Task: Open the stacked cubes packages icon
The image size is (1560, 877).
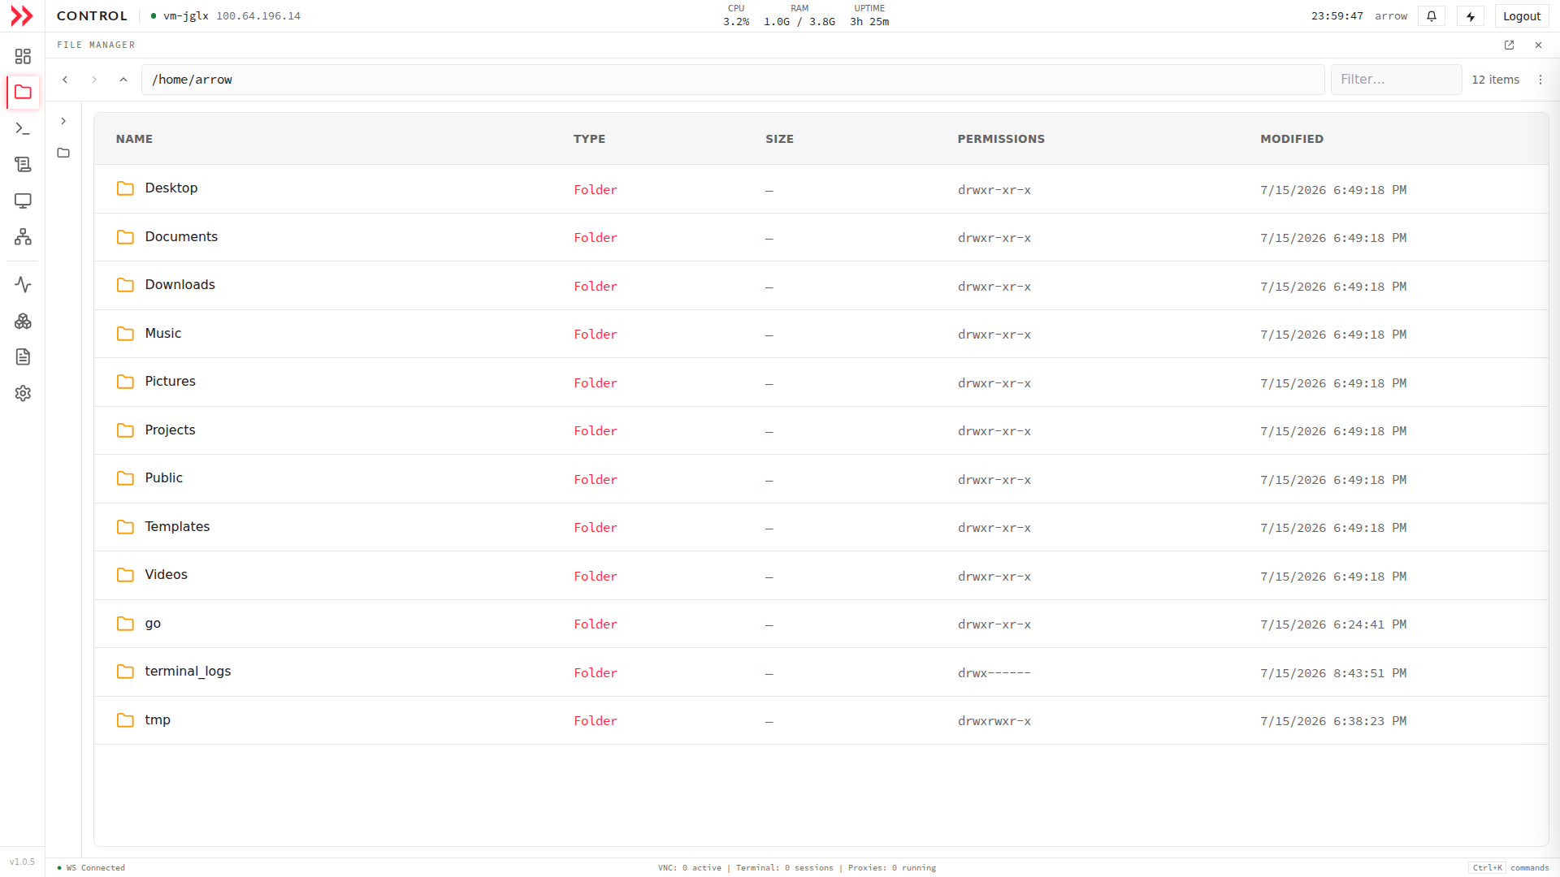Action: [x=23, y=322]
